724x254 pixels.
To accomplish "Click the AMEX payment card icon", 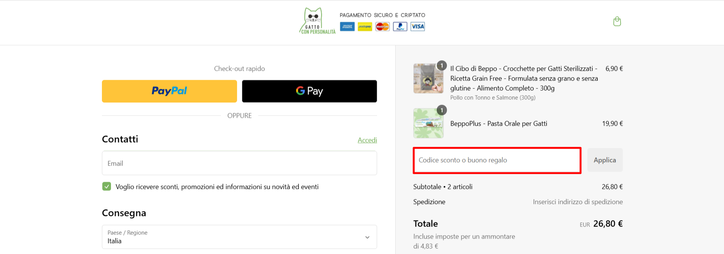I will coord(347,27).
